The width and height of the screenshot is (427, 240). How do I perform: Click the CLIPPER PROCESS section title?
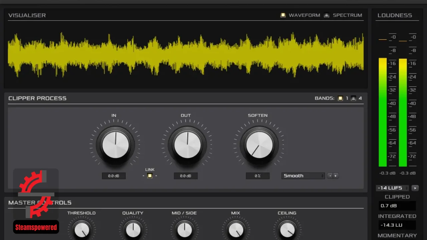[37, 98]
